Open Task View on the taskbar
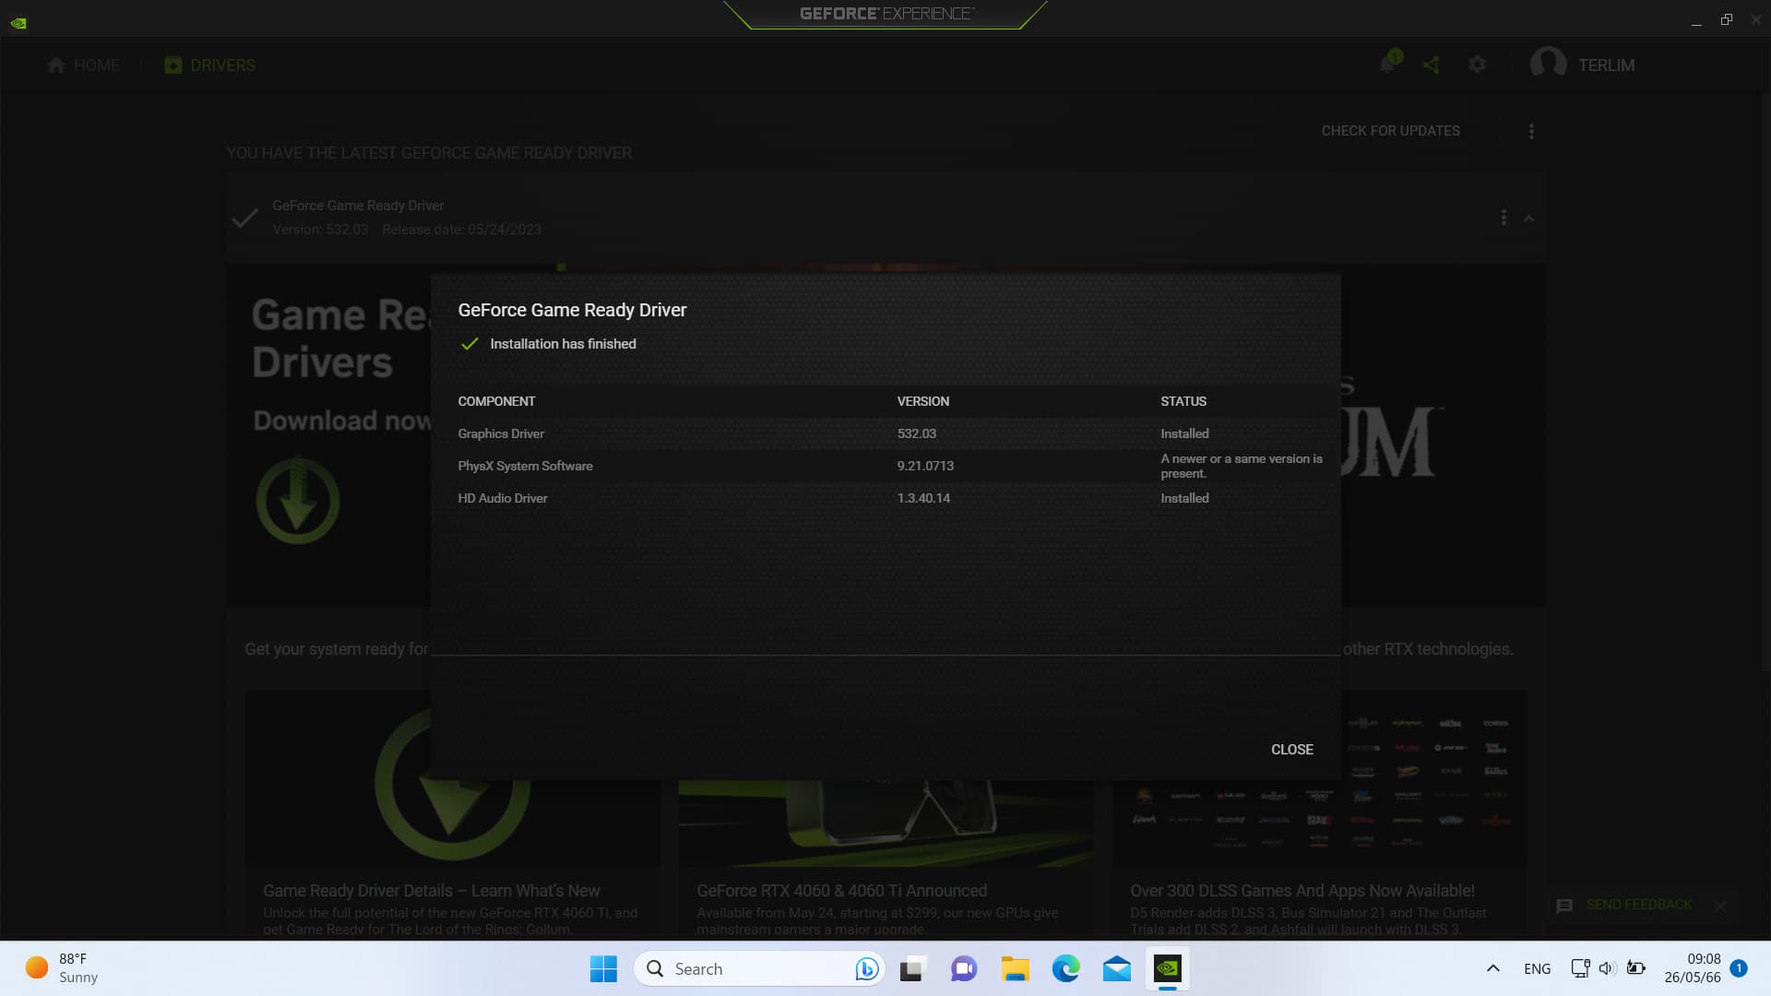The width and height of the screenshot is (1771, 996). [912, 968]
